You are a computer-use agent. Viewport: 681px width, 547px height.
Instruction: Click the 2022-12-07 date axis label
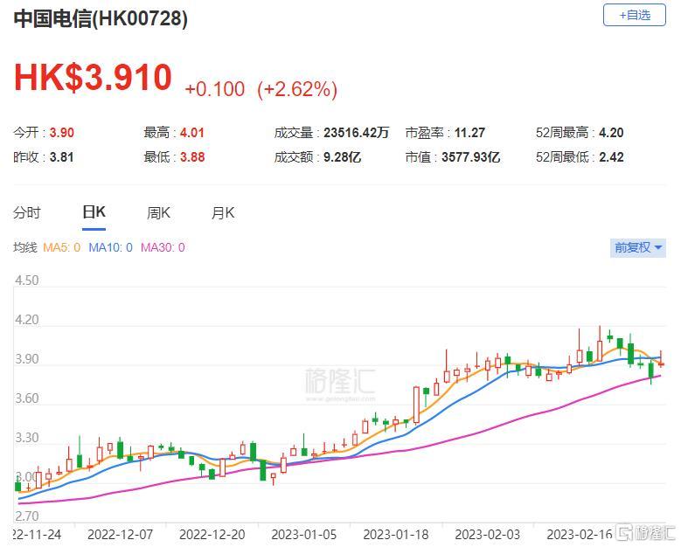tap(121, 535)
